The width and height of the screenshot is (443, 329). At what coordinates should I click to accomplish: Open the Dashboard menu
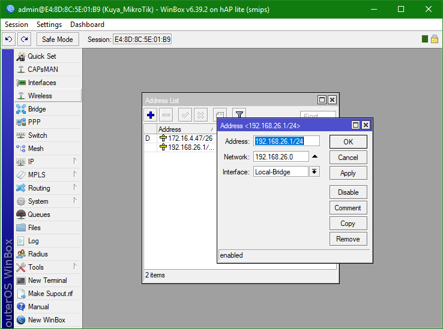coord(87,25)
